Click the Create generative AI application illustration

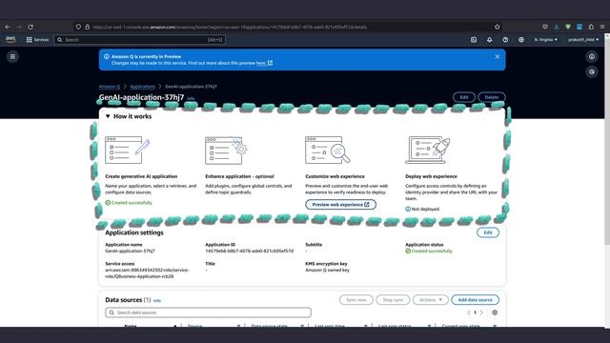(128, 151)
